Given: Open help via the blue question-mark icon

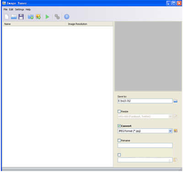Looking at the screenshot, I should point(67,17).
